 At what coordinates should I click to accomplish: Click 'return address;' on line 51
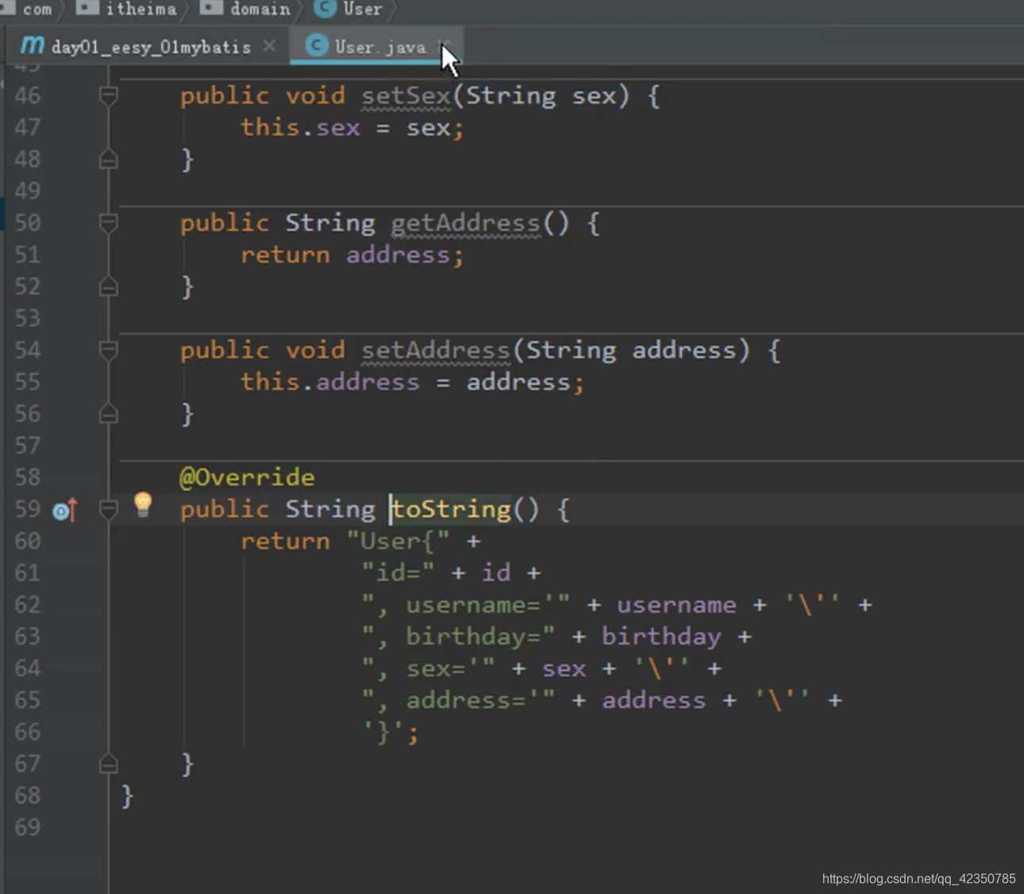[352, 255]
